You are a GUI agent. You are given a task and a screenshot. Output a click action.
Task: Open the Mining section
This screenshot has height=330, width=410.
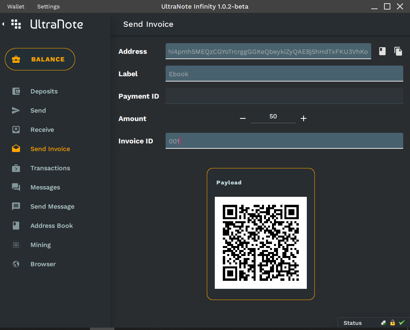[x=40, y=245]
